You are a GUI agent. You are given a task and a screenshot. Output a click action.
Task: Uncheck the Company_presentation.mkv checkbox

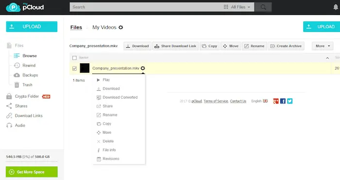pyautogui.click(x=74, y=69)
